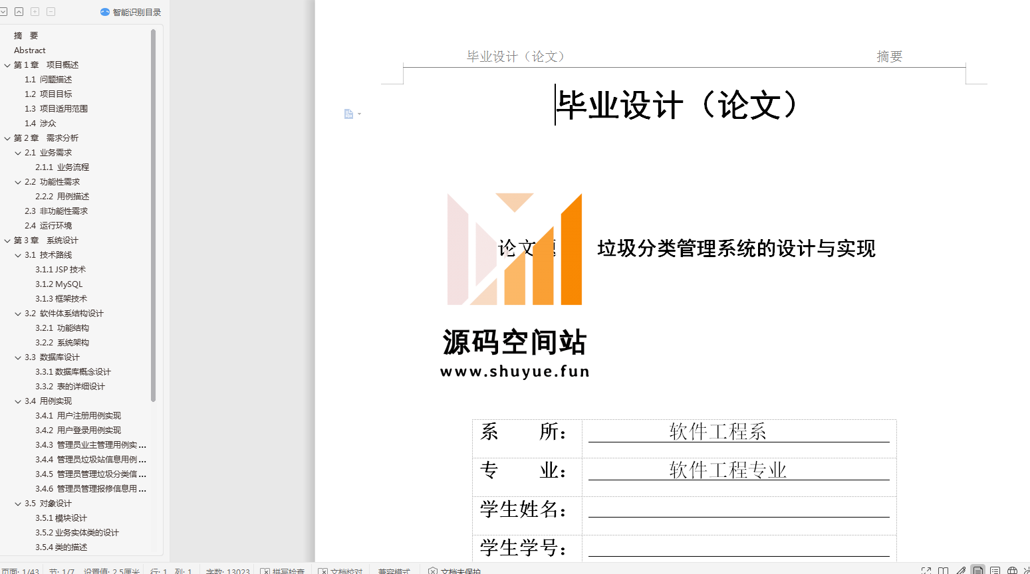Collapse 3.4 用例实现 chevron

(18, 401)
